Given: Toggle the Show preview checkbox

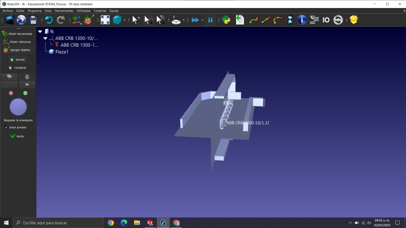Looking at the screenshot, I should [6, 127].
